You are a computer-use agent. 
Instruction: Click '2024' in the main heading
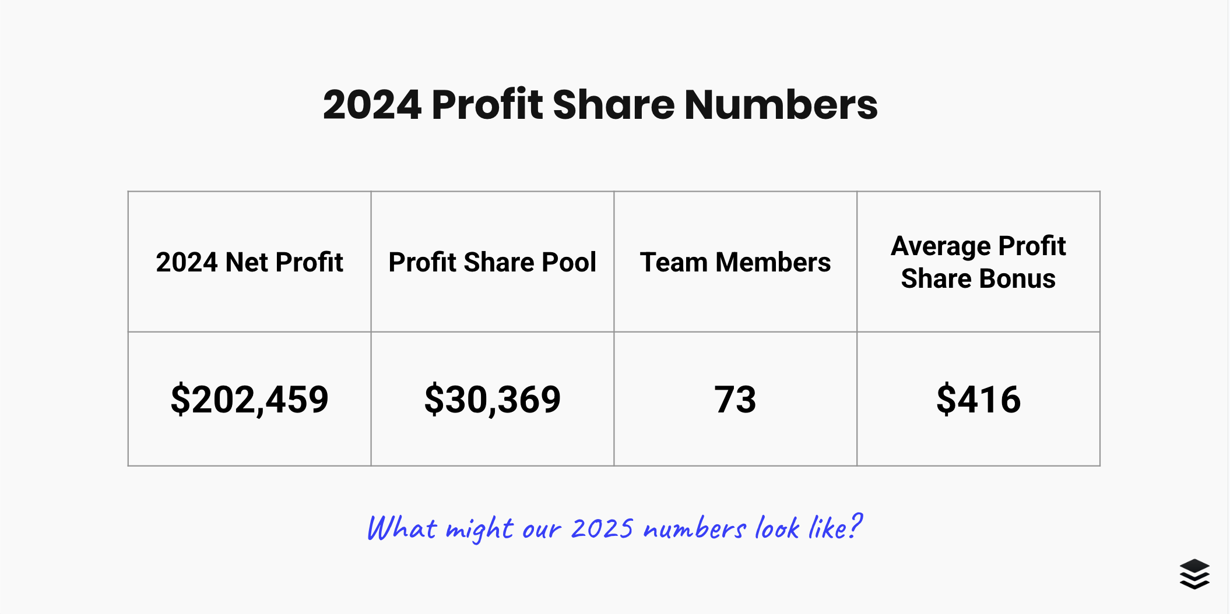point(372,105)
